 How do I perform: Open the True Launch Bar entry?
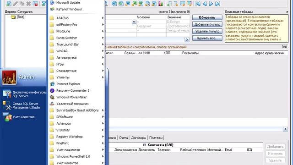pos(76,44)
